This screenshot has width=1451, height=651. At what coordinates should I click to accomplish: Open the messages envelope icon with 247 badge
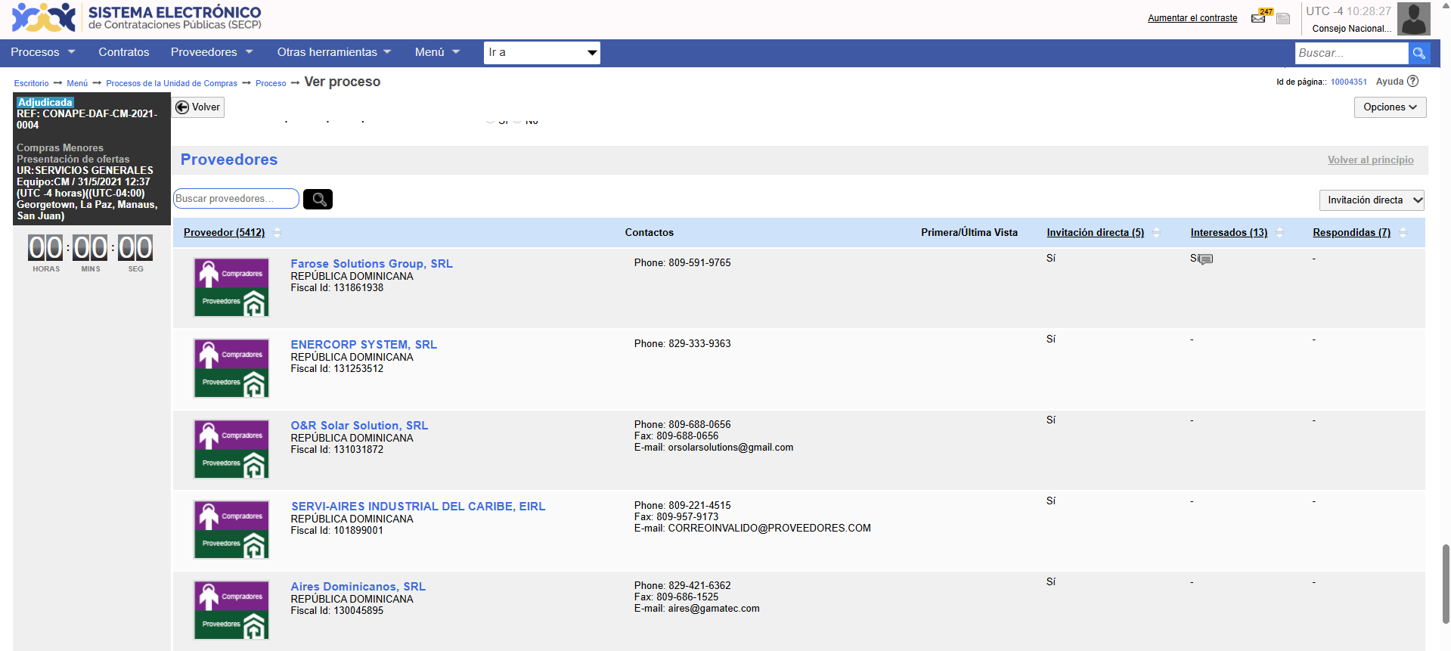point(1259,17)
